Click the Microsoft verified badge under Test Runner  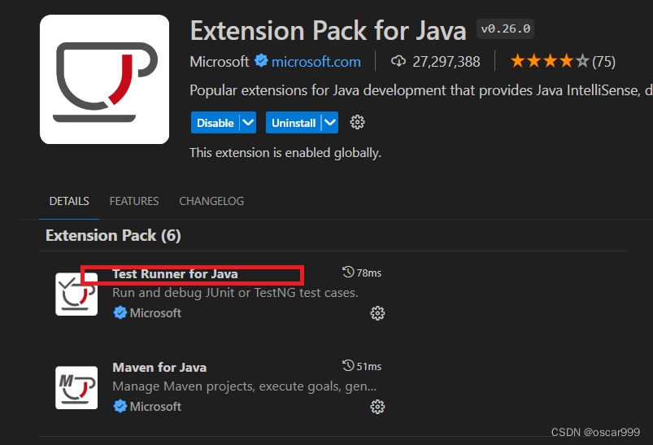coord(120,312)
